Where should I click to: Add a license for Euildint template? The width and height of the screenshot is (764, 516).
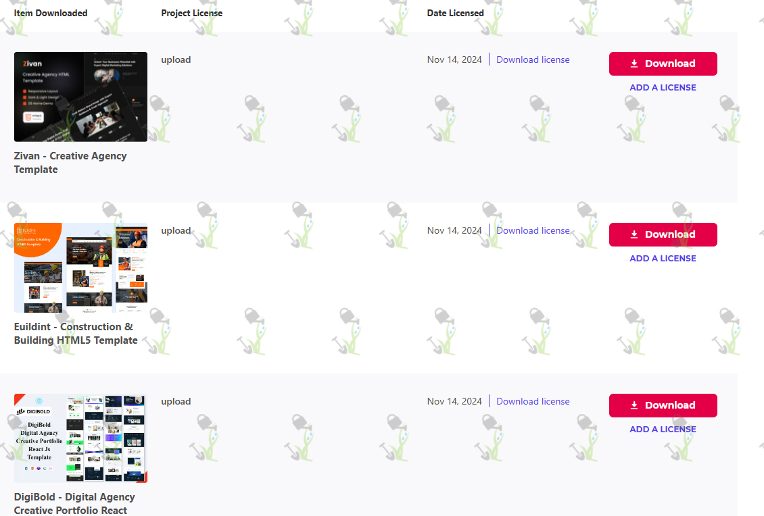pyautogui.click(x=663, y=259)
